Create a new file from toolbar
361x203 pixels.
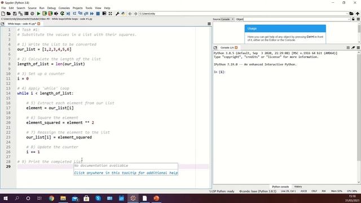click(x=3, y=14)
